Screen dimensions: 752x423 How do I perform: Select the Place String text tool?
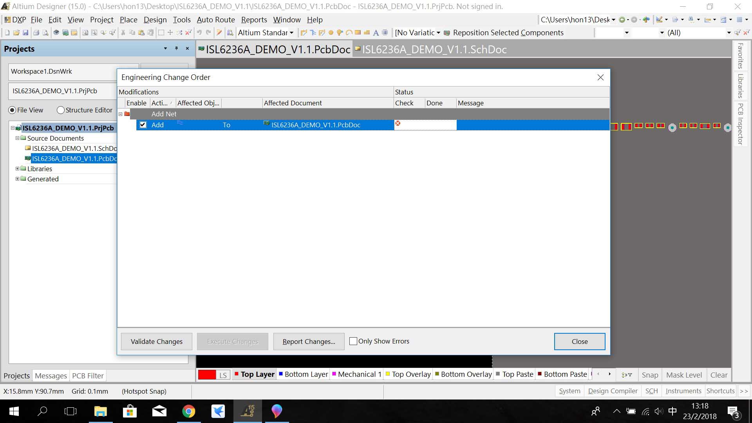point(376,33)
